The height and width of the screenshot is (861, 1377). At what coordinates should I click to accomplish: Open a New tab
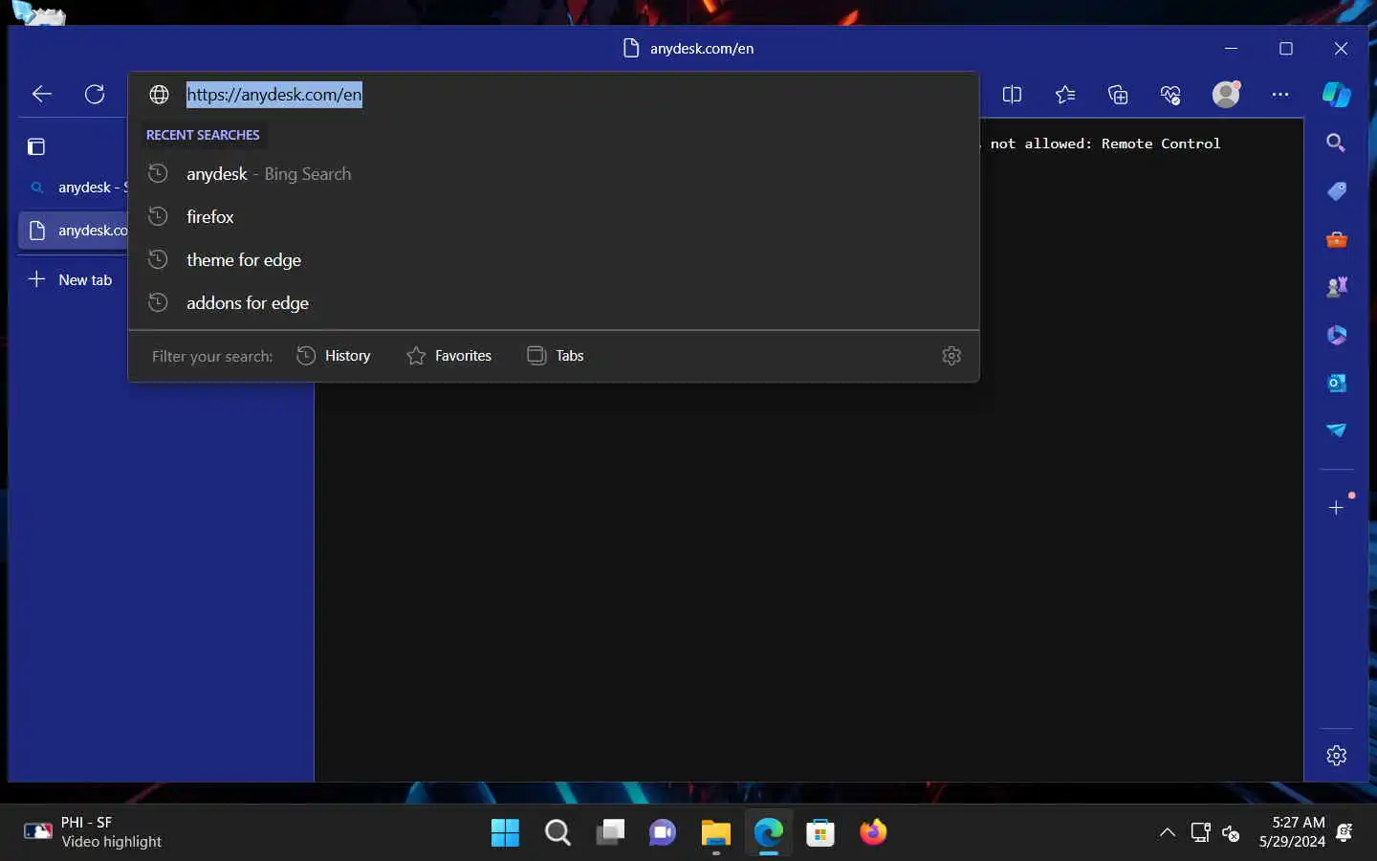71,279
